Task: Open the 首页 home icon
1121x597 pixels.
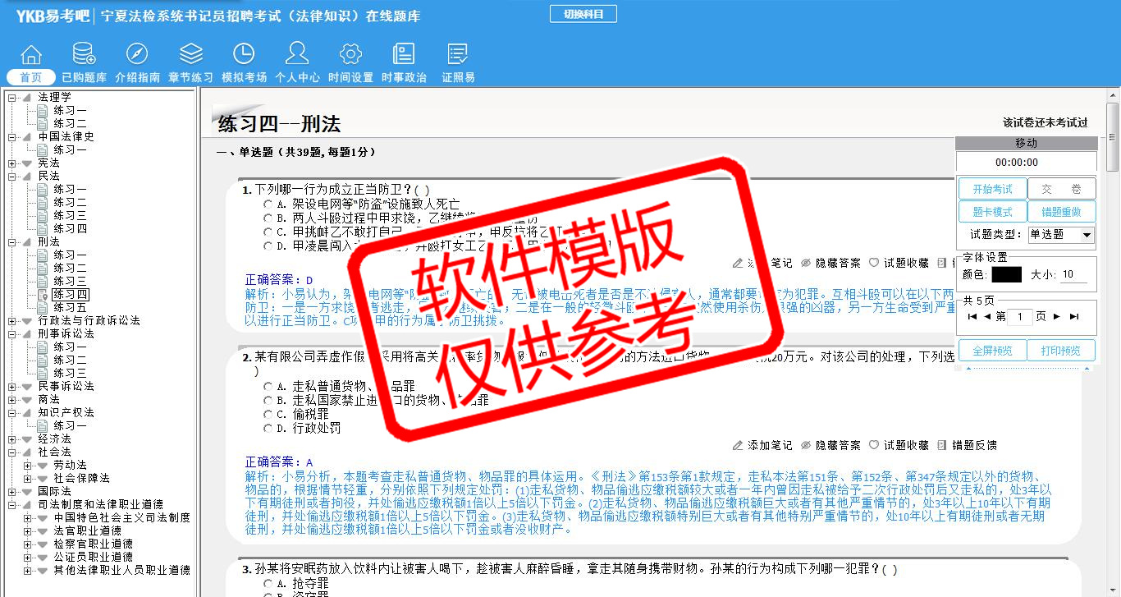Action: 31,54
